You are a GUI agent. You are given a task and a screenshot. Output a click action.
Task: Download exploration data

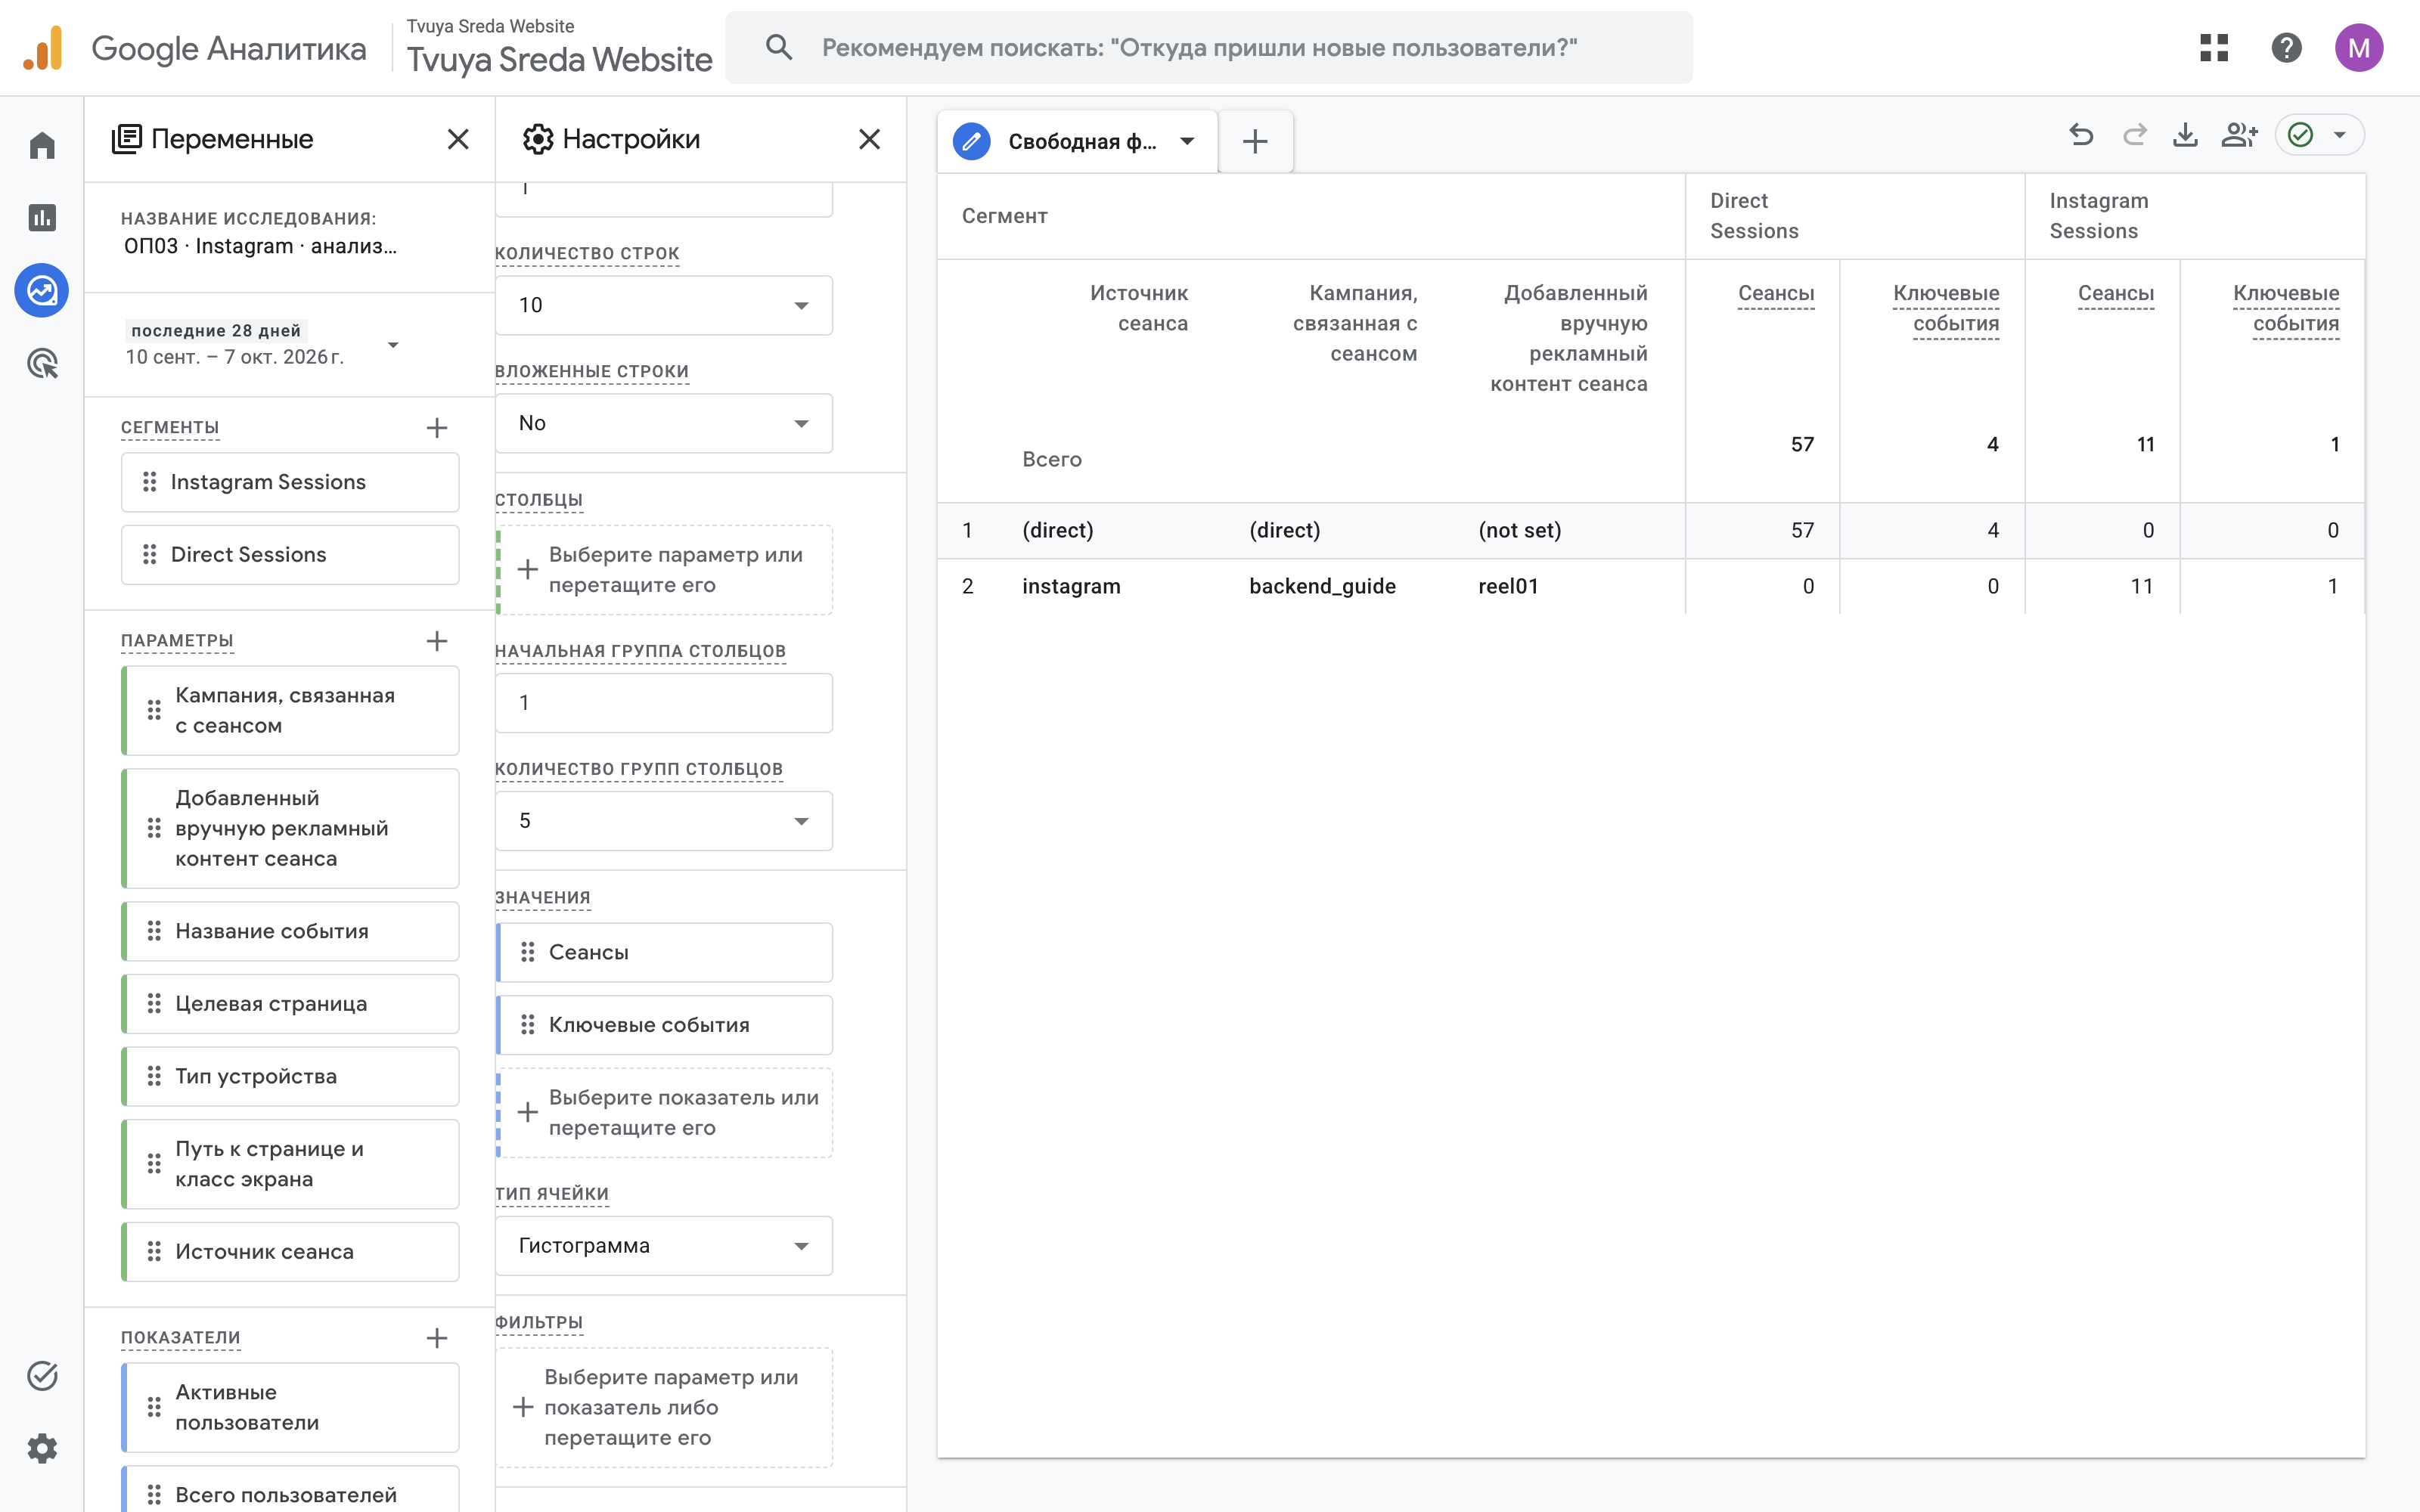click(2186, 135)
